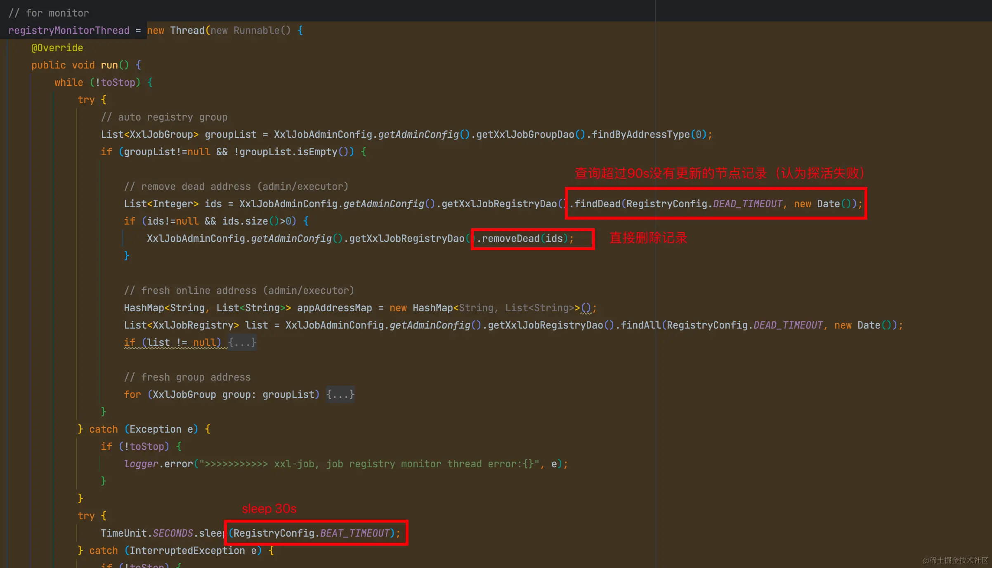Click DEAD_TIMEOUT in the findAll line

pyautogui.click(x=788, y=325)
